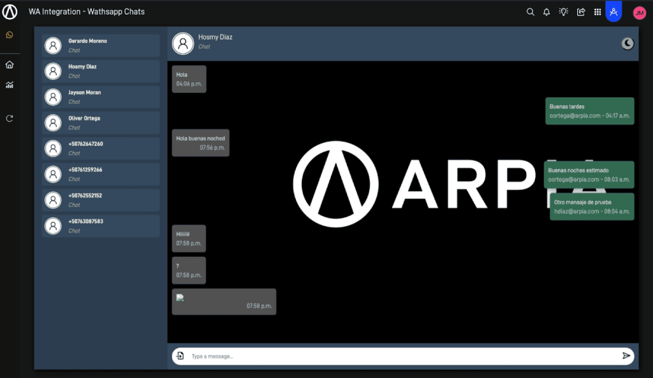This screenshot has width=653, height=378.
Task: Click Hosmy Diaz name in chat header
Action: [x=216, y=37]
